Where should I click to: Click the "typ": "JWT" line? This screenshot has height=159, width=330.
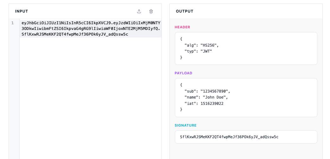198,51
